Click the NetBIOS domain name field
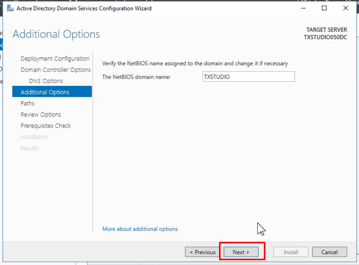The width and height of the screenshot is (359, 265). 249,76
